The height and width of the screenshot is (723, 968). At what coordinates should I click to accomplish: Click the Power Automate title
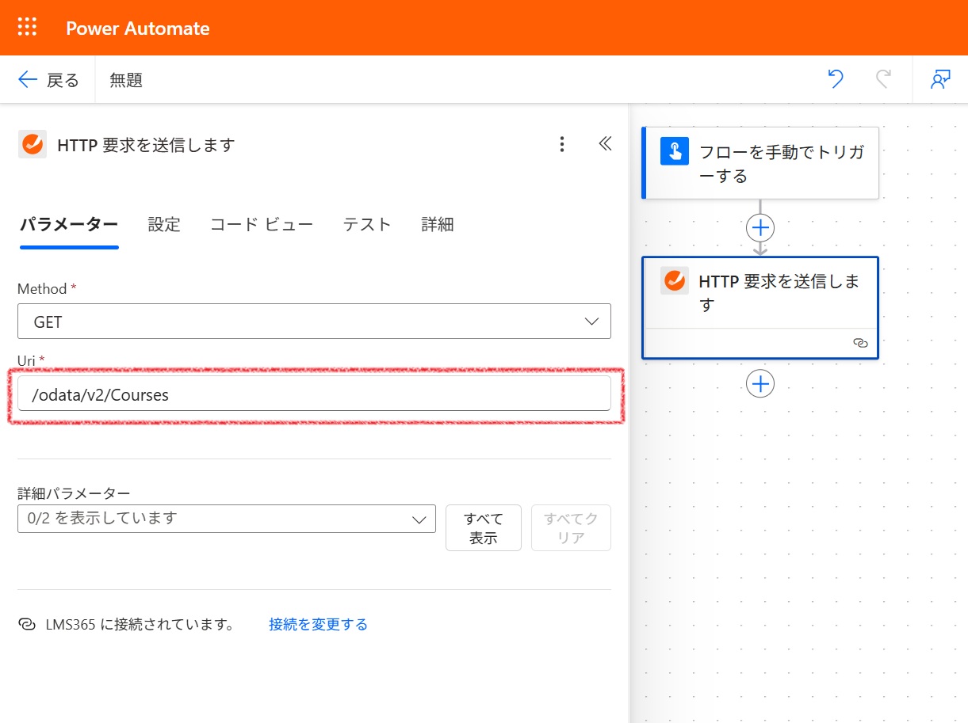click(x=138, y=29)
